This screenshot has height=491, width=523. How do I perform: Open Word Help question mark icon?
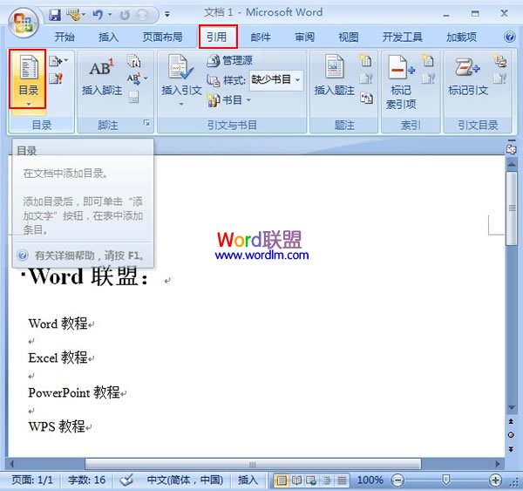(509, 37)
